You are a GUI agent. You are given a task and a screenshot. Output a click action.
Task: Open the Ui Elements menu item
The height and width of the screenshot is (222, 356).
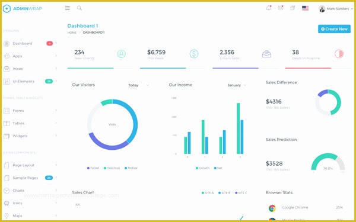pos(30,81)
